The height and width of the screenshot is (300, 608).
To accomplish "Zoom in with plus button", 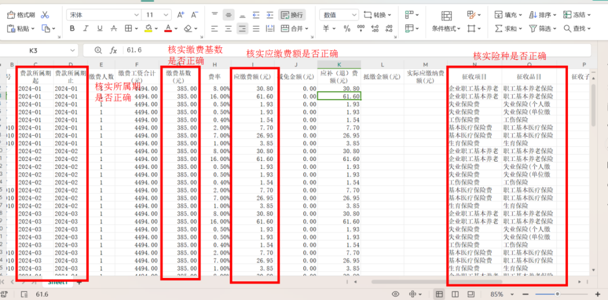I will tap(597, 294).
